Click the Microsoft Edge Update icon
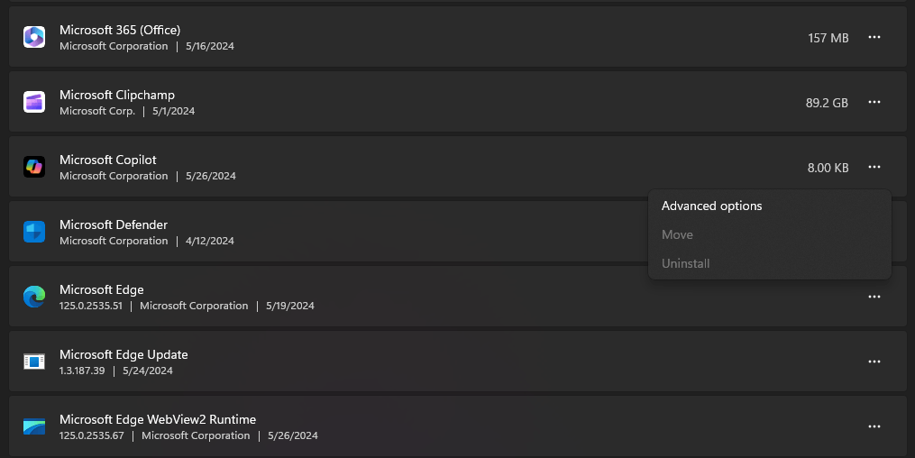The width and height of the screenshot is (915, 458). point(34,362)
